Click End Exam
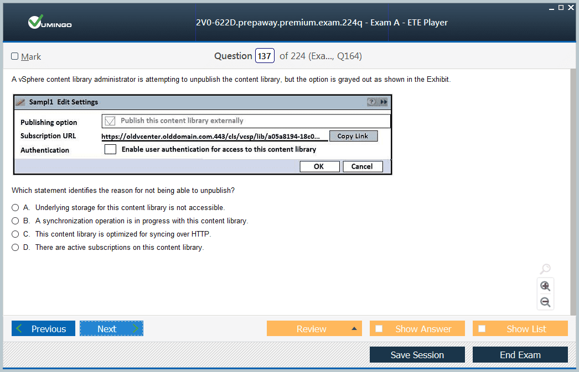This screenshot has width=579, height=372. click(520, 355)
